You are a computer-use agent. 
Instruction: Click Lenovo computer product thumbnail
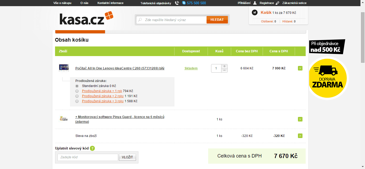click(64, 68)
